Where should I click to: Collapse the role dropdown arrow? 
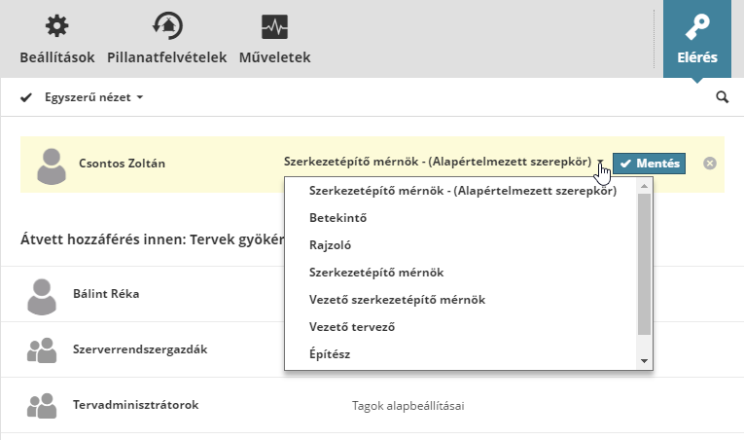point(602,164)
